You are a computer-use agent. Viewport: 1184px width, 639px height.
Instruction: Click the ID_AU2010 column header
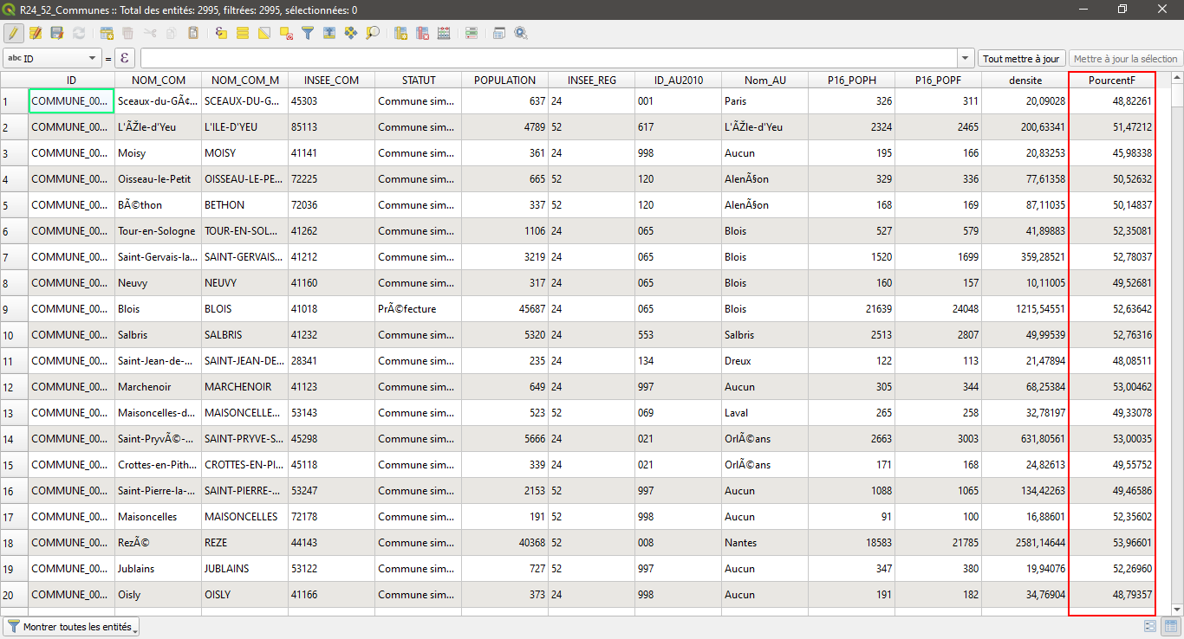[678, 80]
